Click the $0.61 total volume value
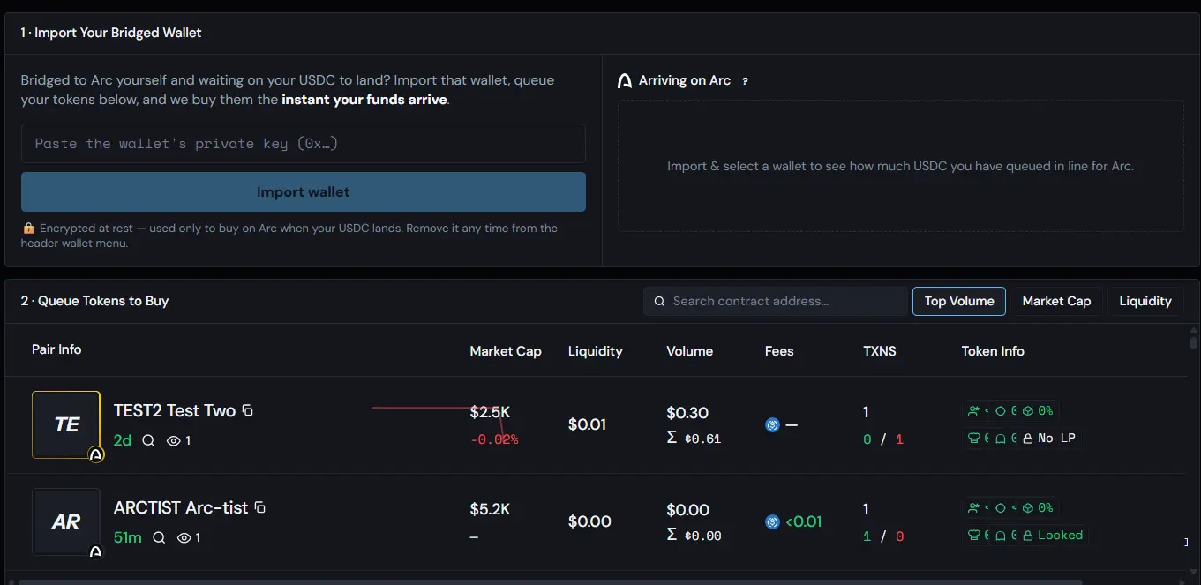The width and height of the screenshot is (1201, 585). [702, 439]
